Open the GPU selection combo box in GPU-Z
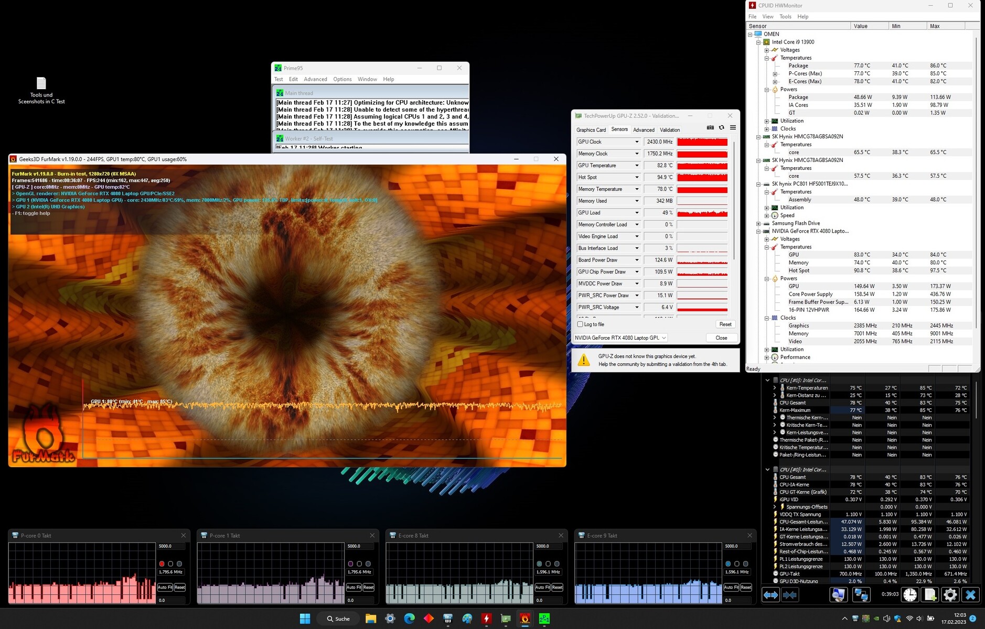 (x=620, y=338)
